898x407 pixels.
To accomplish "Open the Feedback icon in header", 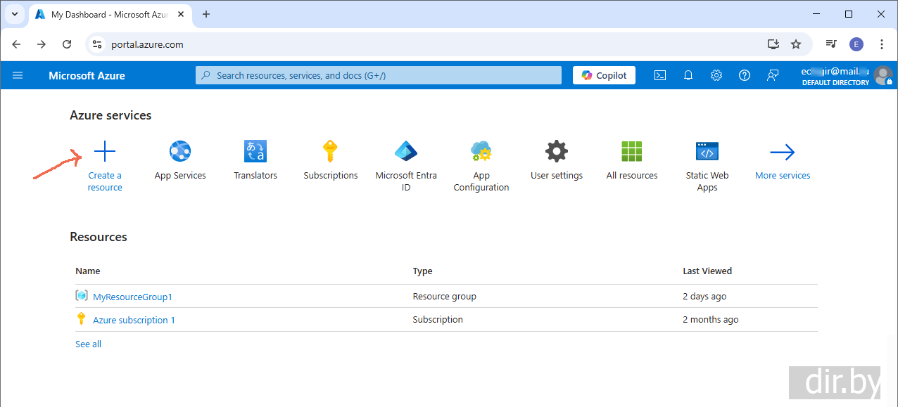I will [773, 75].
